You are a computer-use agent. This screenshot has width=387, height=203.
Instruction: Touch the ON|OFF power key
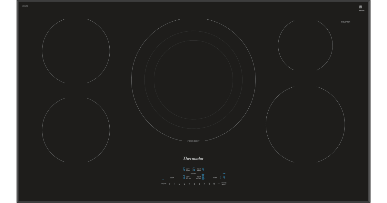164,184
